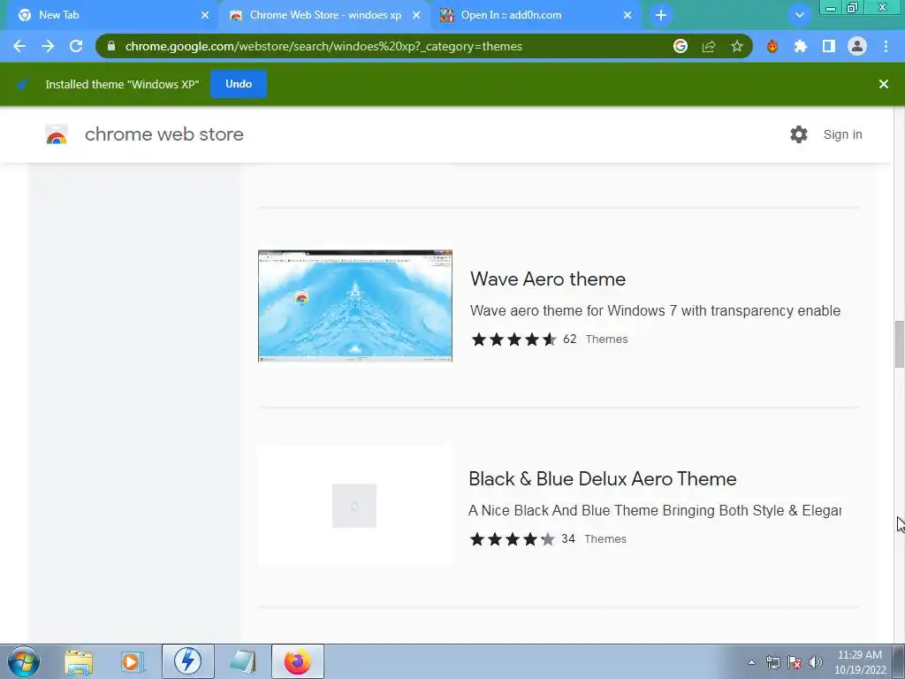Viewport: 905px width, 679px height.
Task: Open the network tray icon
Action: 772,662
